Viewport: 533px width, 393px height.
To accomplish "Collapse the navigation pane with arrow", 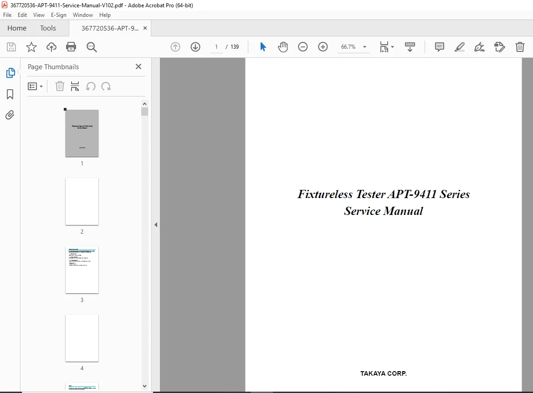I will tap(156, 225).
